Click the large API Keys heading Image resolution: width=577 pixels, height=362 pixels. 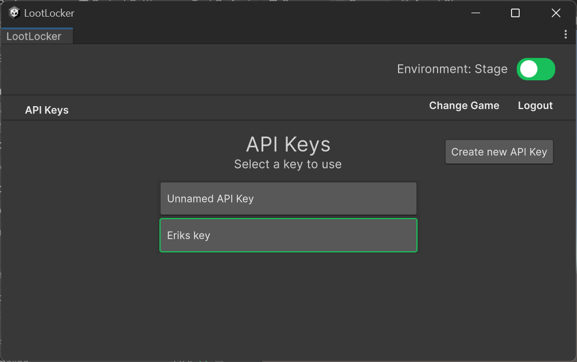coord(288,145)
